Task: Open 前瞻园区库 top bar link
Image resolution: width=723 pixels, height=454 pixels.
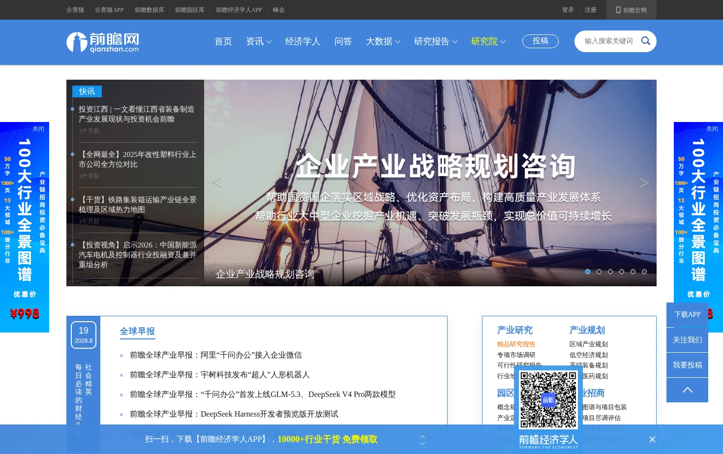Action: (x=190, y=10)
